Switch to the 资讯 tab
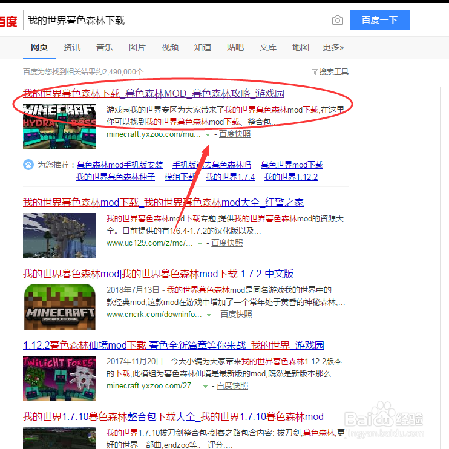This screenshot has width=449, height=449. pos(72,47)
